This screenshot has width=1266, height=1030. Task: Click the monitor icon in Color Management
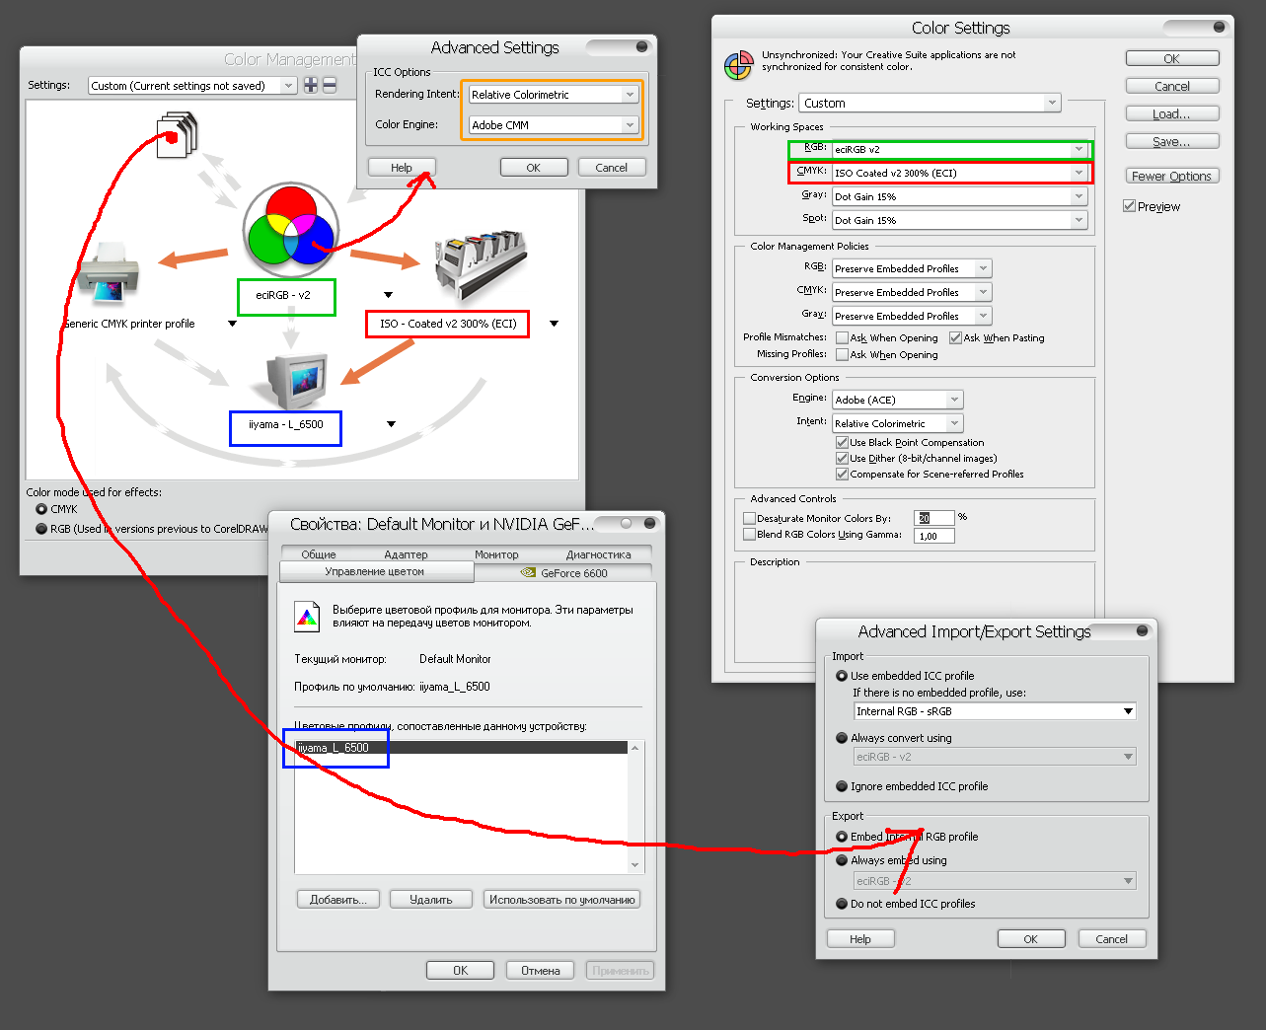point(295,382)
